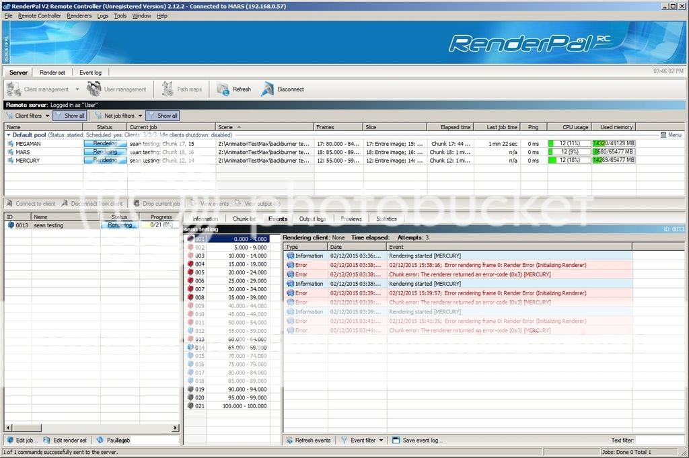Click the first Information event icon
Screen dimensions: 689x458
(x=291, y=256)
